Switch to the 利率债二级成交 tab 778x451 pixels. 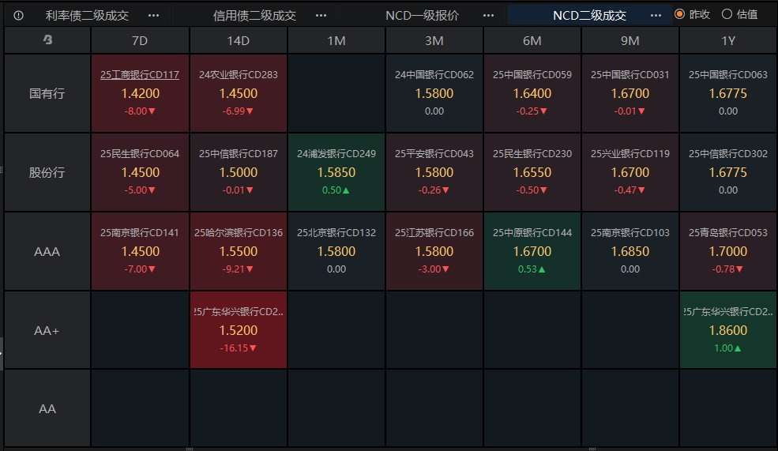[88, 15]
